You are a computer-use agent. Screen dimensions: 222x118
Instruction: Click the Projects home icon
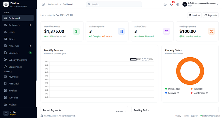5,104
